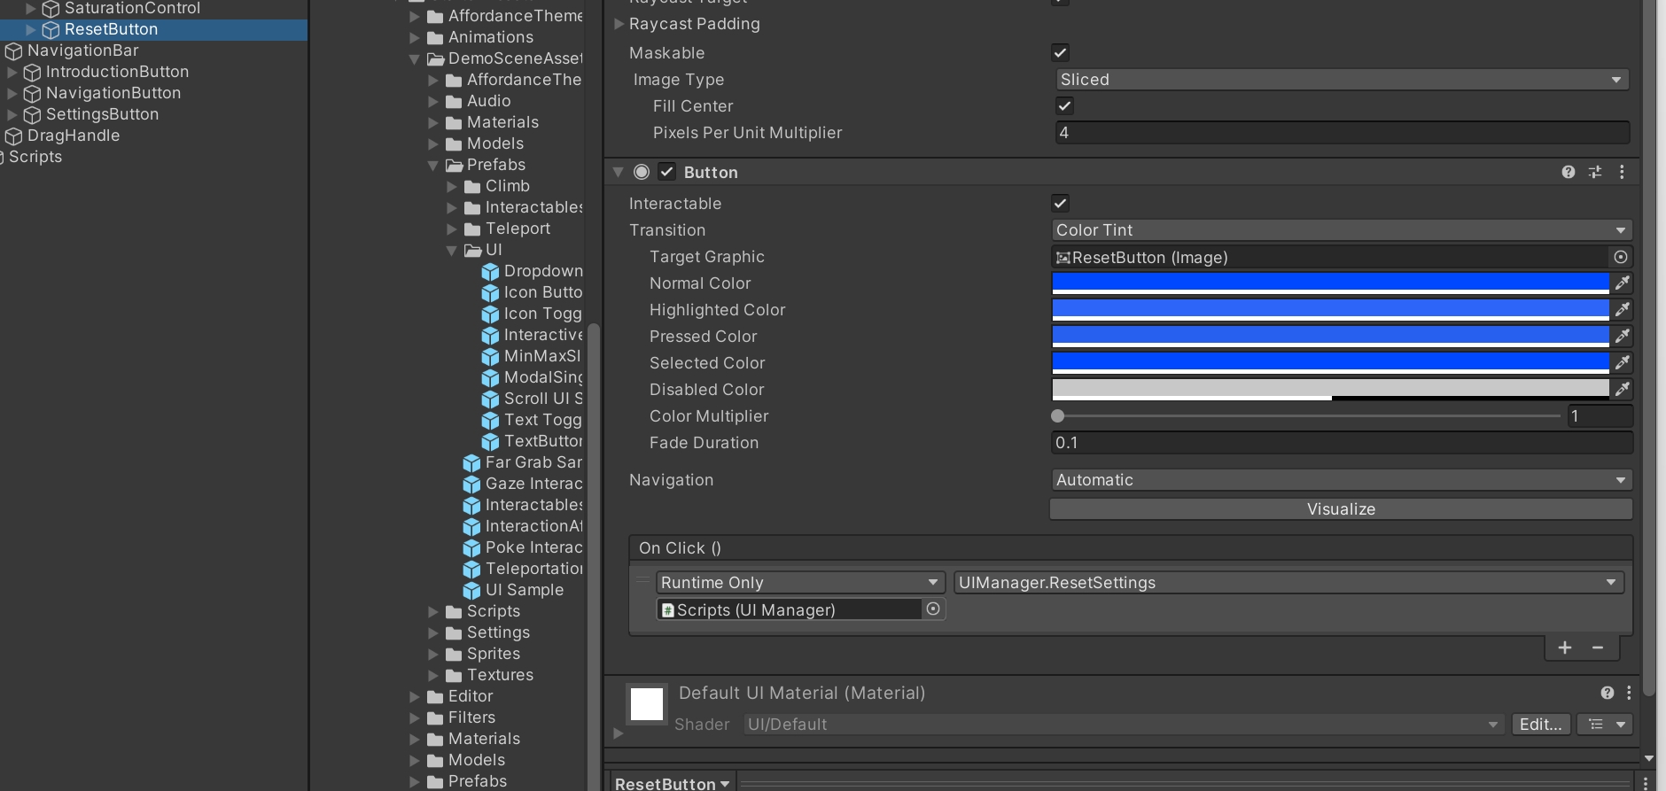Screen dimensions: 1666x791
Task: Open Target Graphic object picker
Action: point(1621,257)
